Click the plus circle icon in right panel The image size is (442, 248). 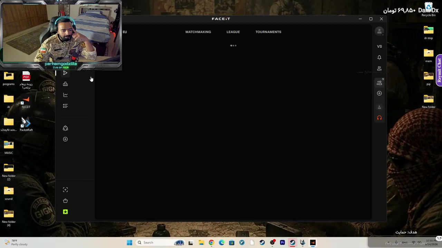coord(379,93)
